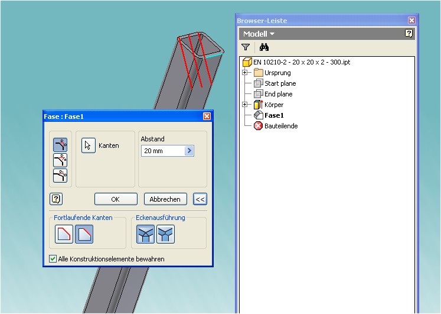Toggle Alle Konstruktionselemente bewahren checkbox
This screenshot has width=441, height=314.
53,259
